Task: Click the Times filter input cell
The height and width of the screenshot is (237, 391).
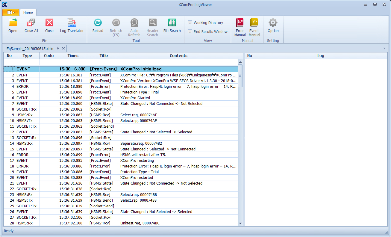Action: click(73, 62)
